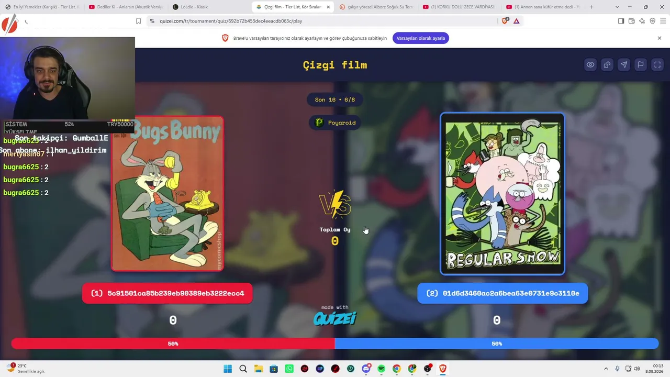The width and height of the screenshot is (670, 377).
Task: Click the dice randomize icon
Action: pos(607,65)
